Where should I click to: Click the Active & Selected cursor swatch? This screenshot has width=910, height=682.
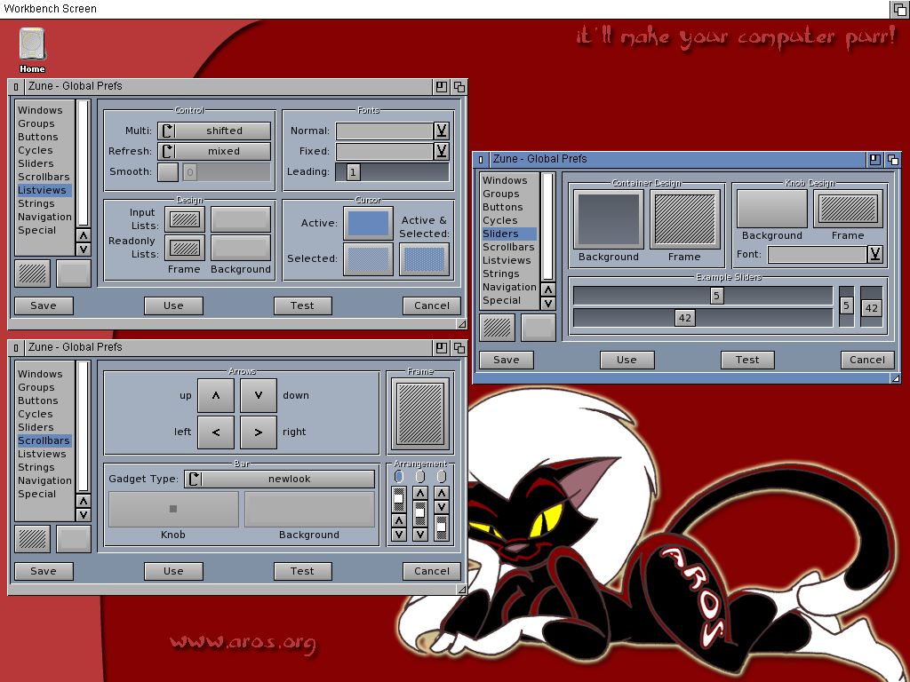pos(424,258)
